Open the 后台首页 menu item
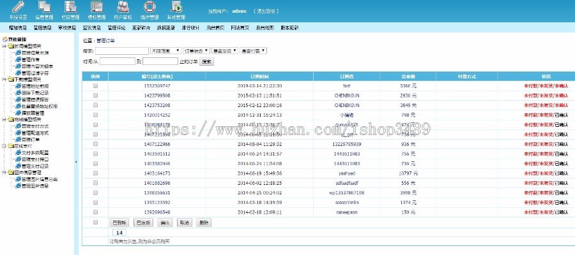This screenshot has height=255, width=575. (216, 27)
